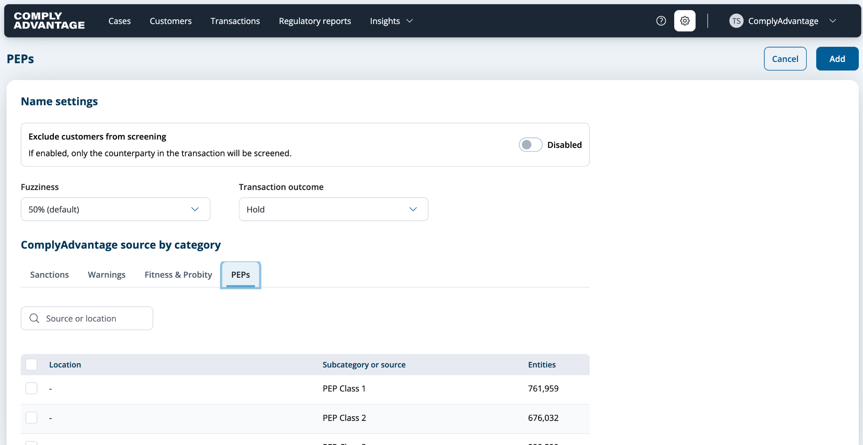Image resolution: width=863 pixels, height=445 pixels.
Task: Open the settings gear icon
Action: [x=685, y=21]
